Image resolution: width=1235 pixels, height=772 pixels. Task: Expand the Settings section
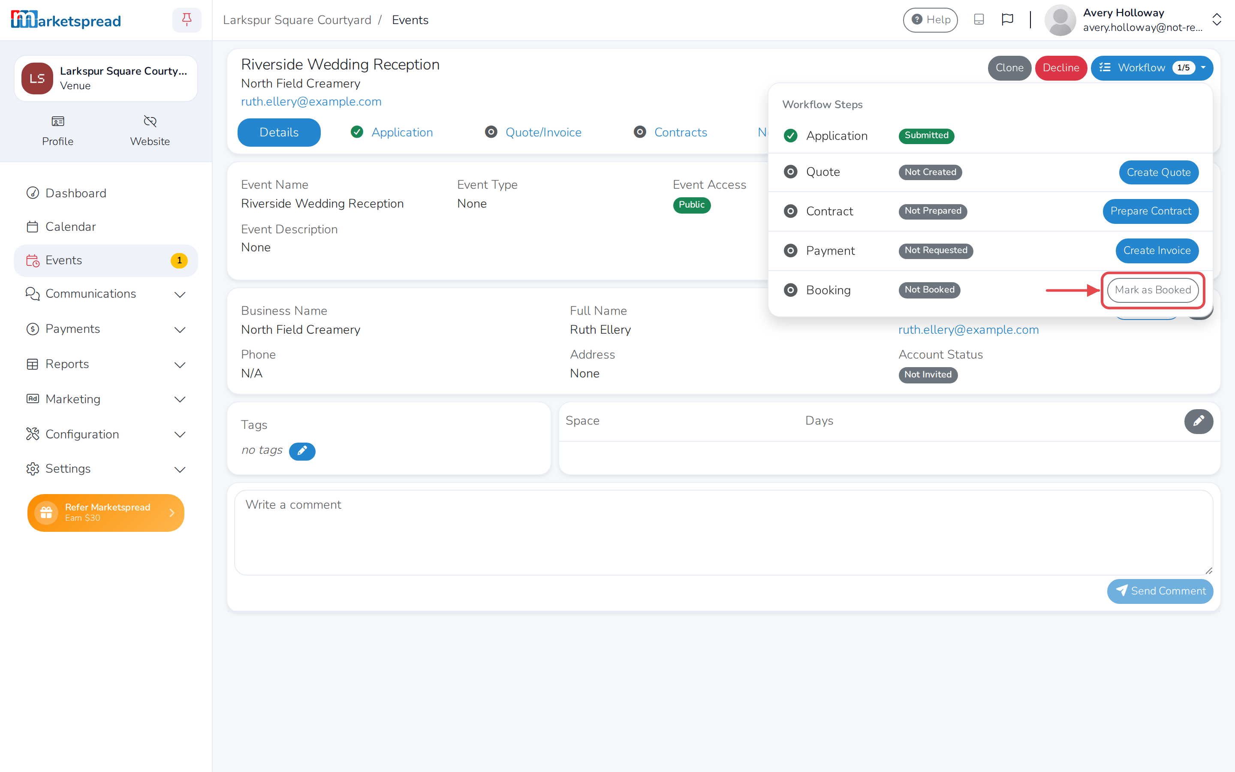pos(105,469)
